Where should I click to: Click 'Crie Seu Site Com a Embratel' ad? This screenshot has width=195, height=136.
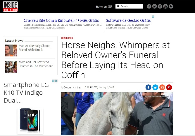point(61,20)
